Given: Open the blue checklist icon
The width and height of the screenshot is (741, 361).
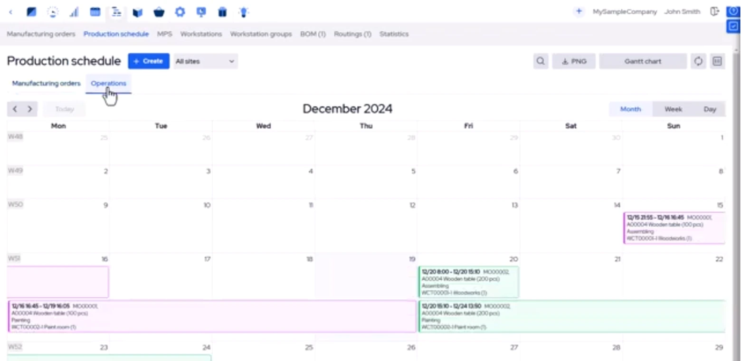Looking at the screenshot, I should (x=733, y=27).
